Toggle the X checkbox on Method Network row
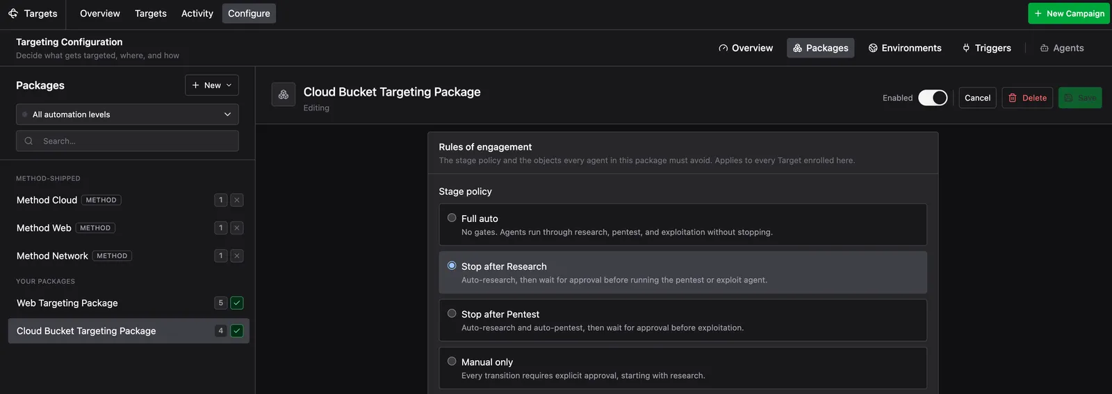Image resolution: width=1112 pixels, height=394 pixels. [237, 256]
